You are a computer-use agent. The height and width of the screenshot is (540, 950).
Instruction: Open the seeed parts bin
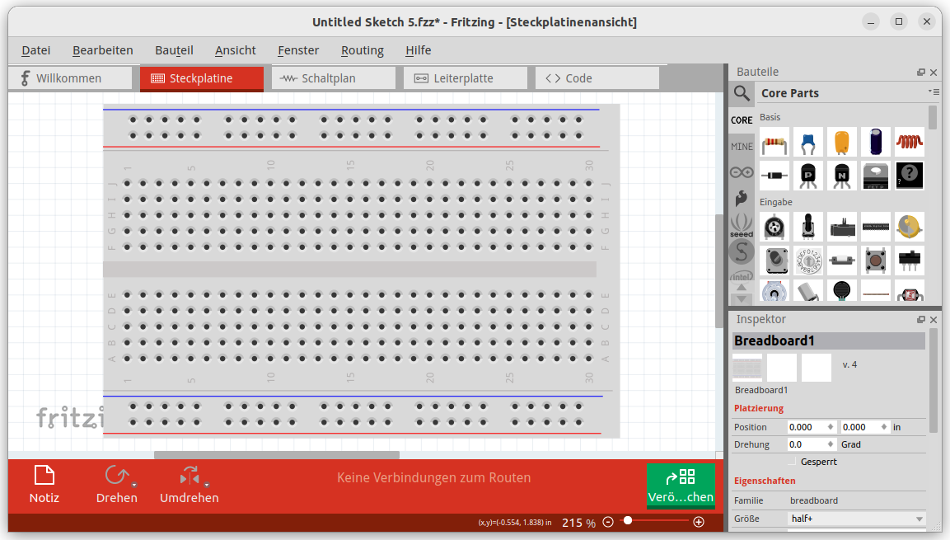pyautogui.click(x=742, y=225)
